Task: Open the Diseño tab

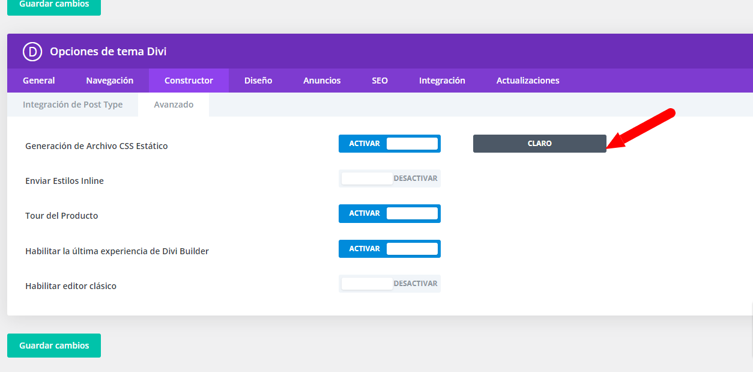Action: [x=258, y=81]
